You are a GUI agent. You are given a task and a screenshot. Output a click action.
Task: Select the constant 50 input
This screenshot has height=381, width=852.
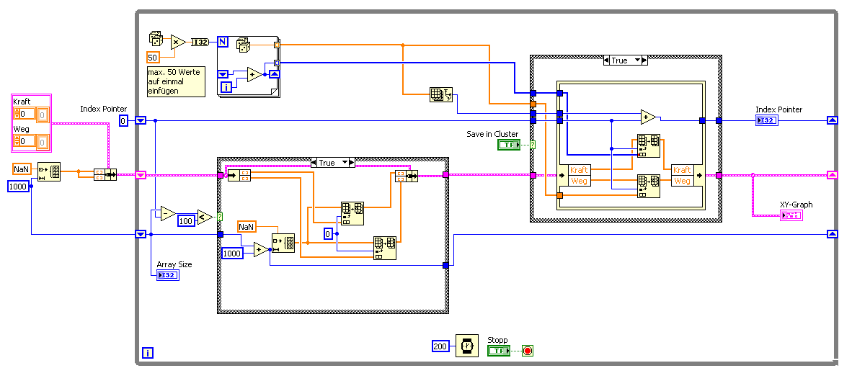pos(154,56)
